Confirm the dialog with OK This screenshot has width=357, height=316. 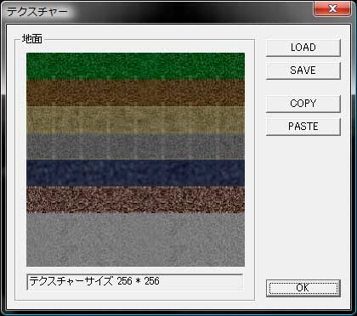point(303,288)
